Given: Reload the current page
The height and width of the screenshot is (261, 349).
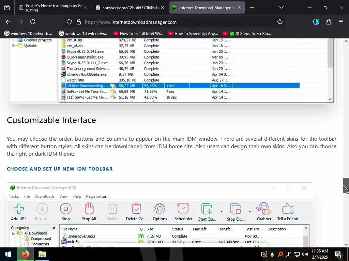Looking at the screenshot, I should click(33, 22).
